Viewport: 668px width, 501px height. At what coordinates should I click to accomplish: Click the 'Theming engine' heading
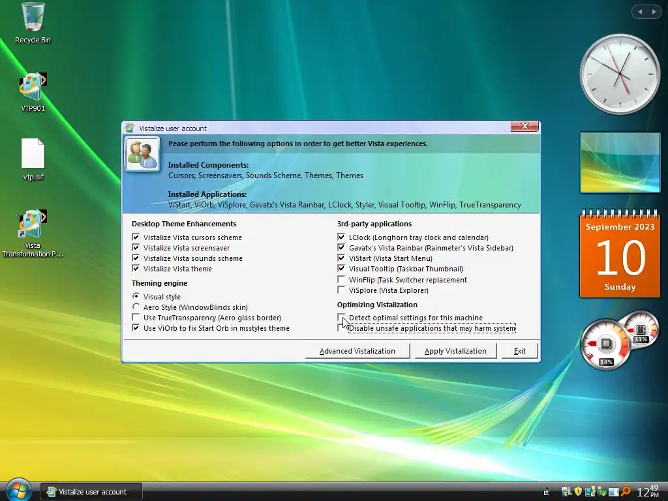[x=159, y=283]
